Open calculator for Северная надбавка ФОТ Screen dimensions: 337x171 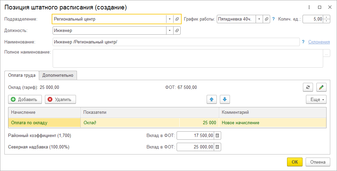tap(217, 147)
